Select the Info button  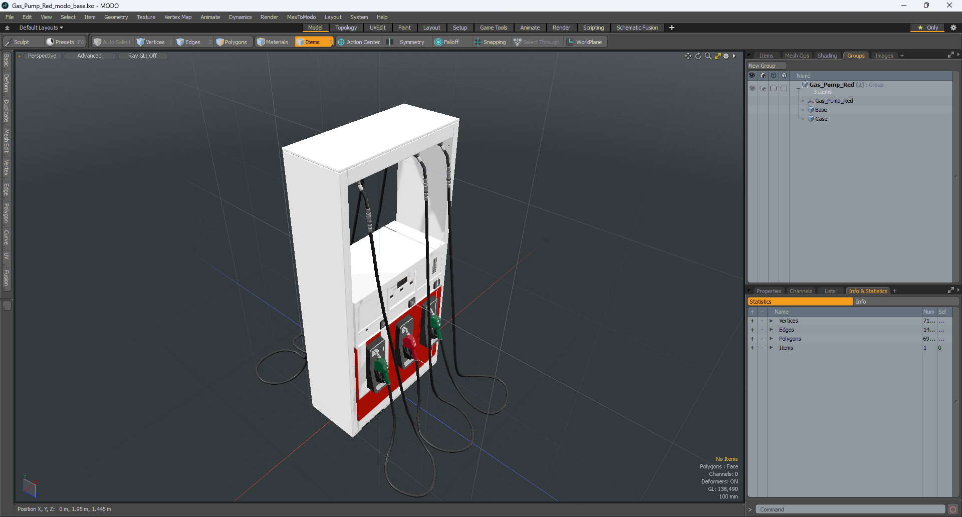[x=906, y=302]
